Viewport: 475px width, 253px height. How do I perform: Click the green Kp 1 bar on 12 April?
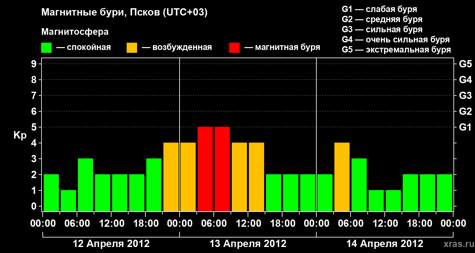coord(68,201)
